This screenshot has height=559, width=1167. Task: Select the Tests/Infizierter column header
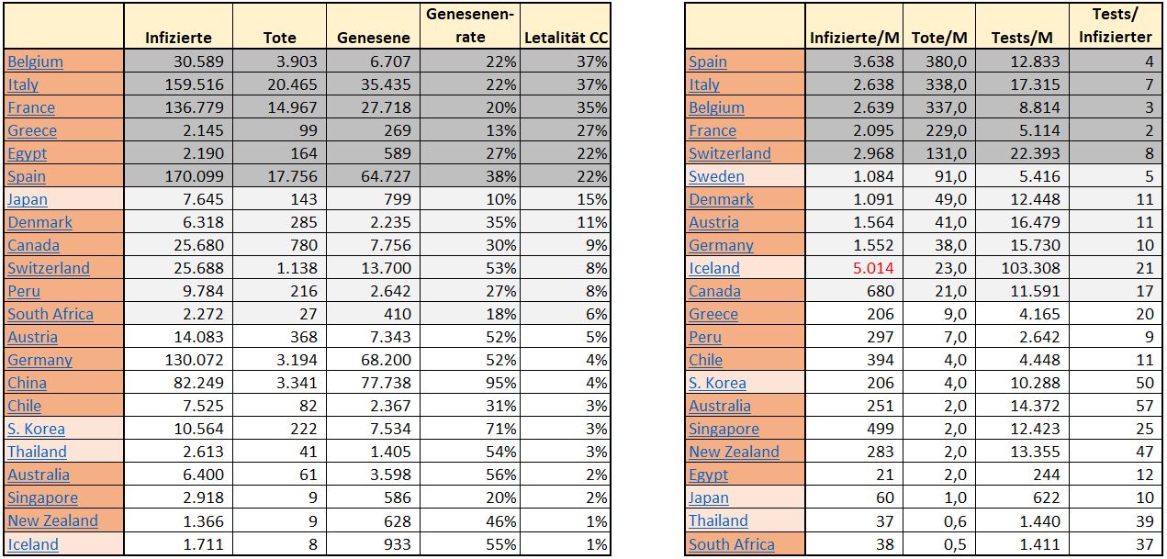tap(1115, 26)
